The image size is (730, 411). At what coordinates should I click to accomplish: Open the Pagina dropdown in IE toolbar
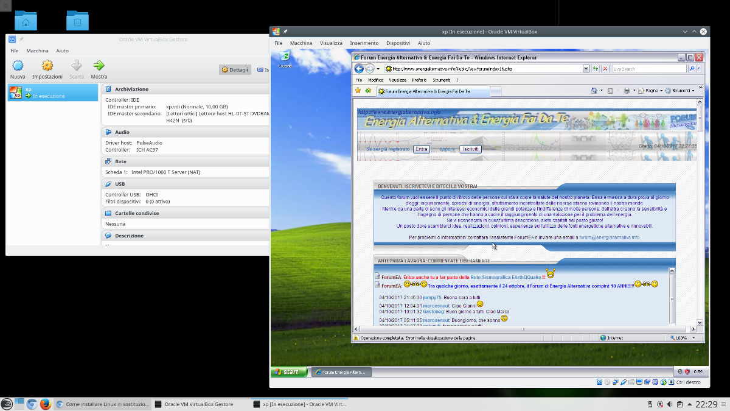(650, 91)
